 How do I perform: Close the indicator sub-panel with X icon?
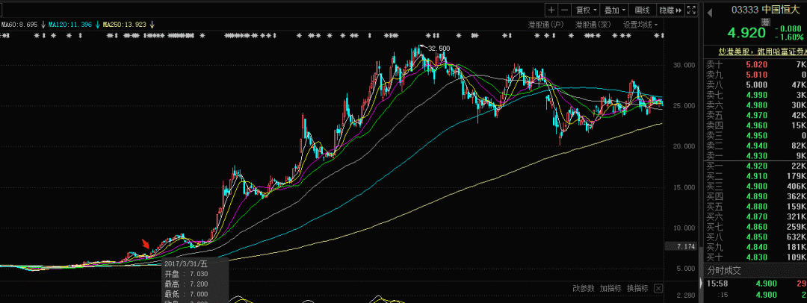[658, 288]
